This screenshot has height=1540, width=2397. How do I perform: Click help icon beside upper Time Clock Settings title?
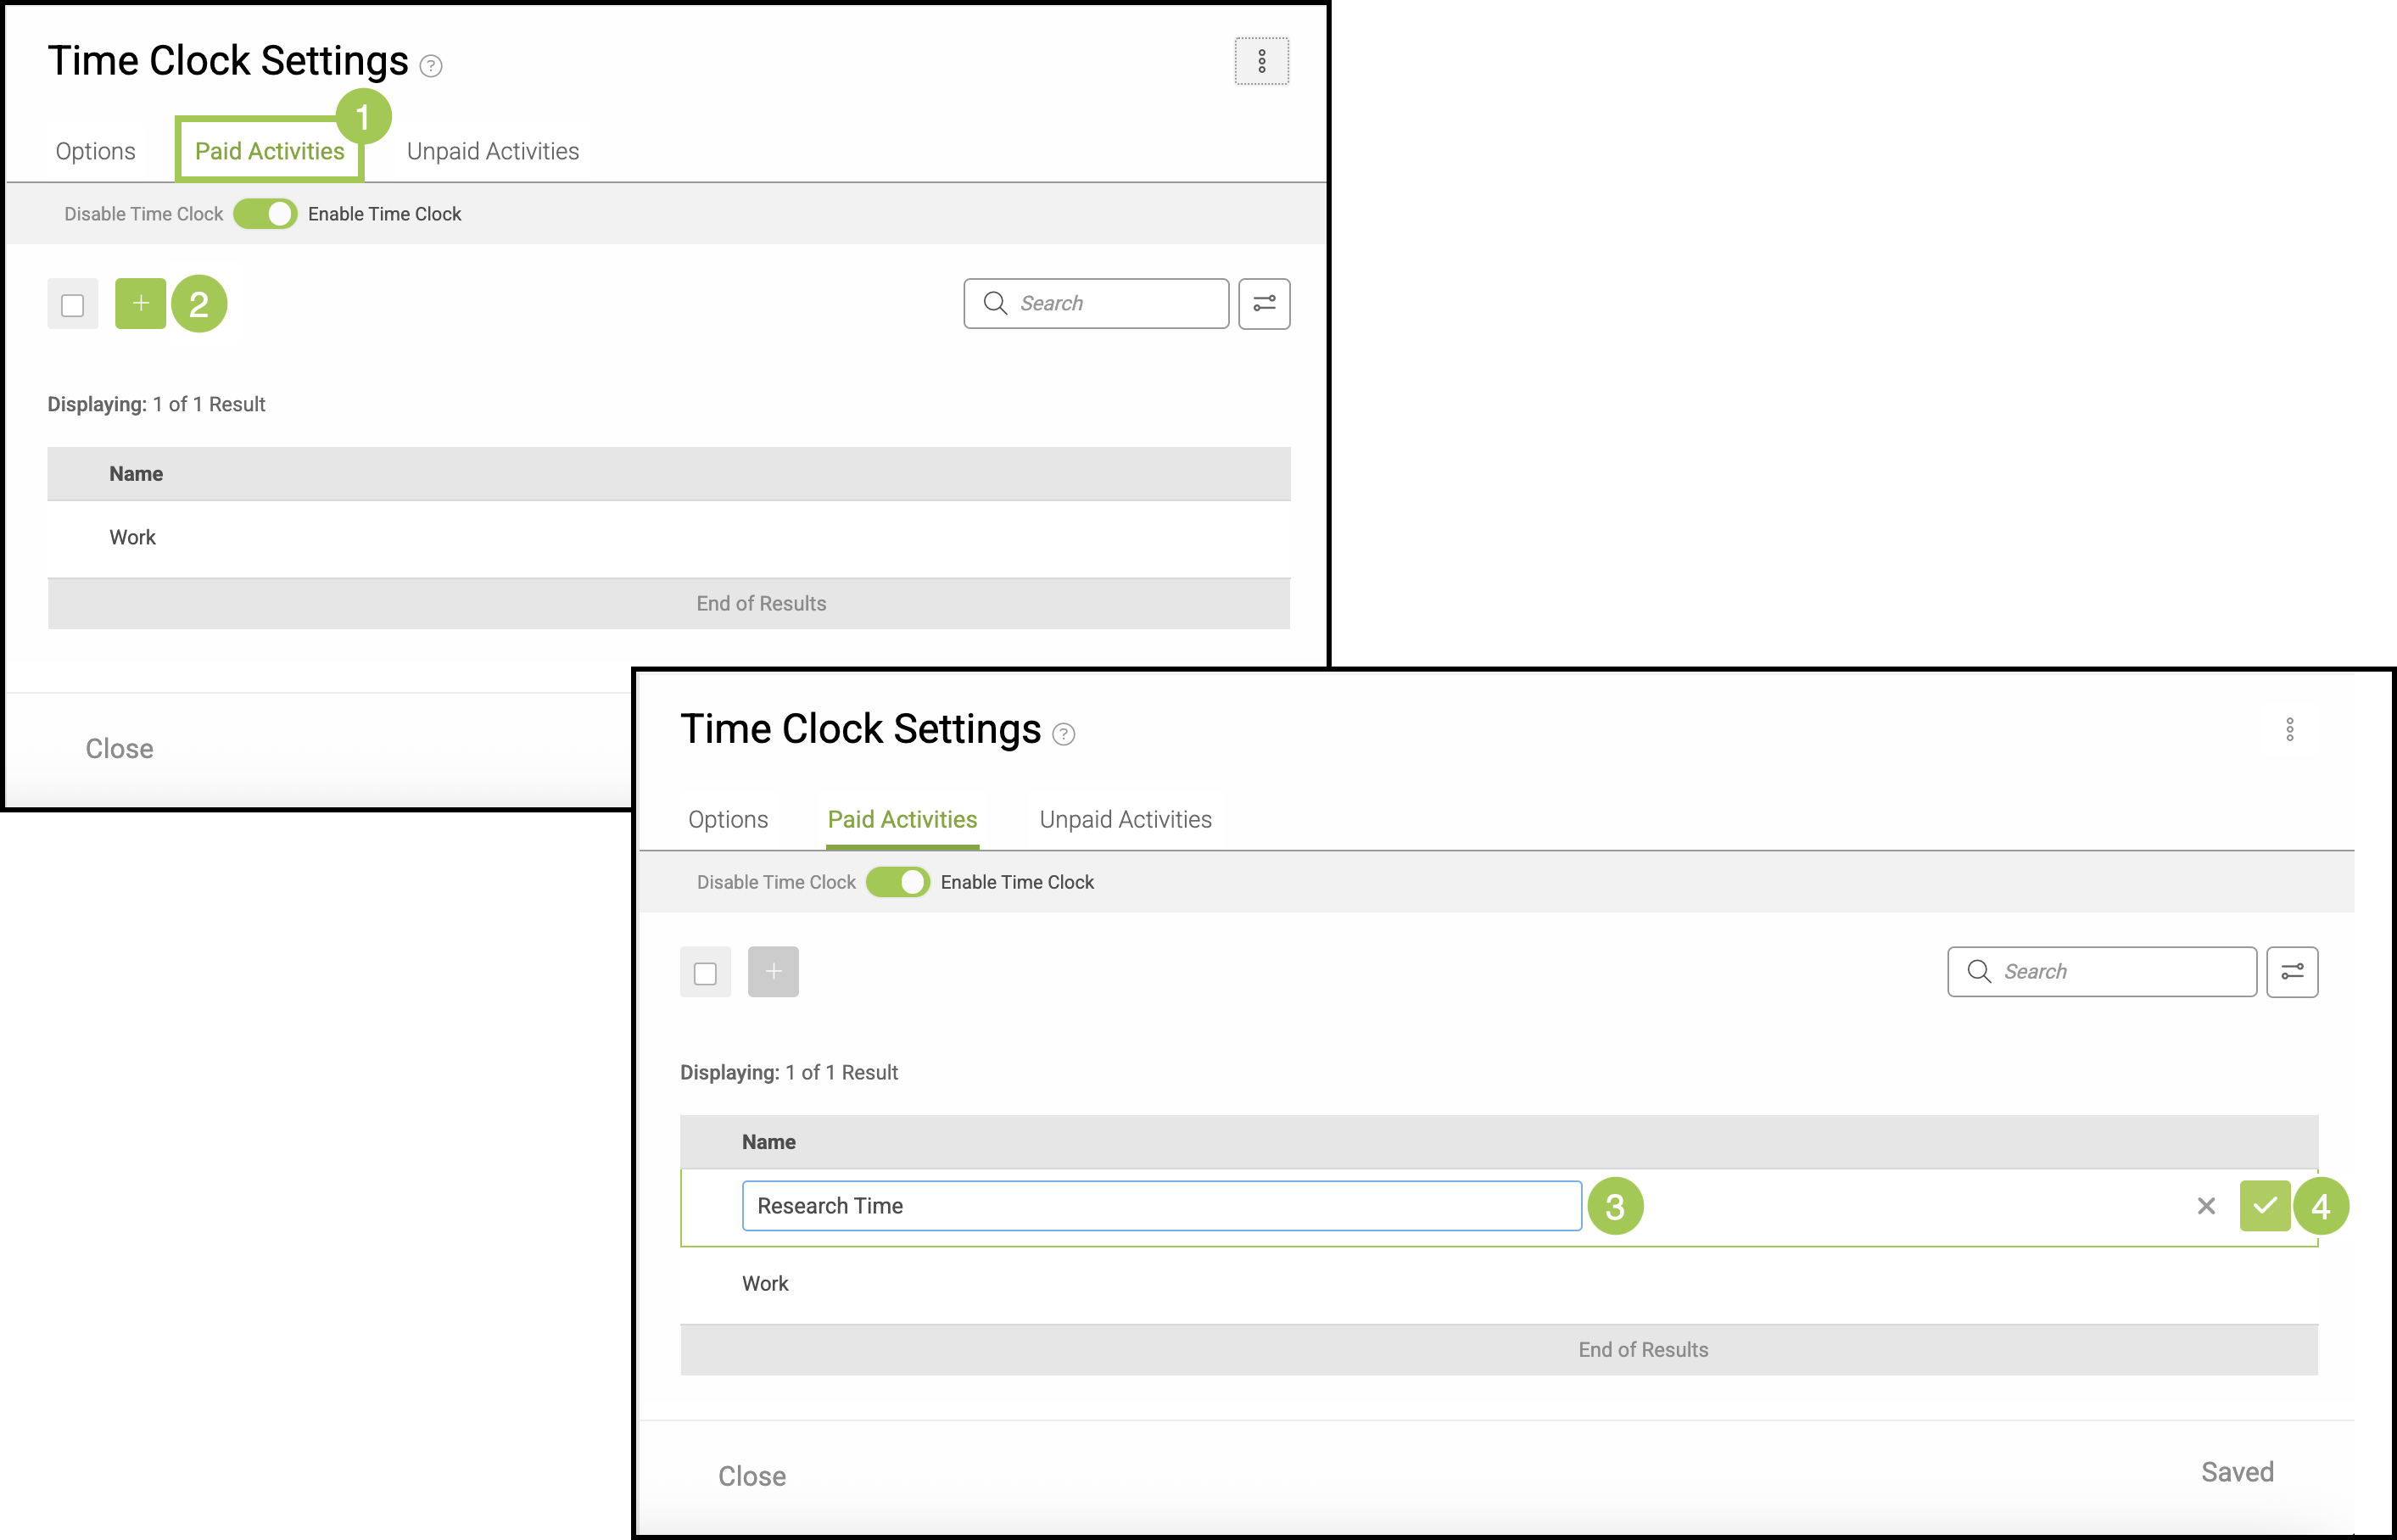click(430, 66)
